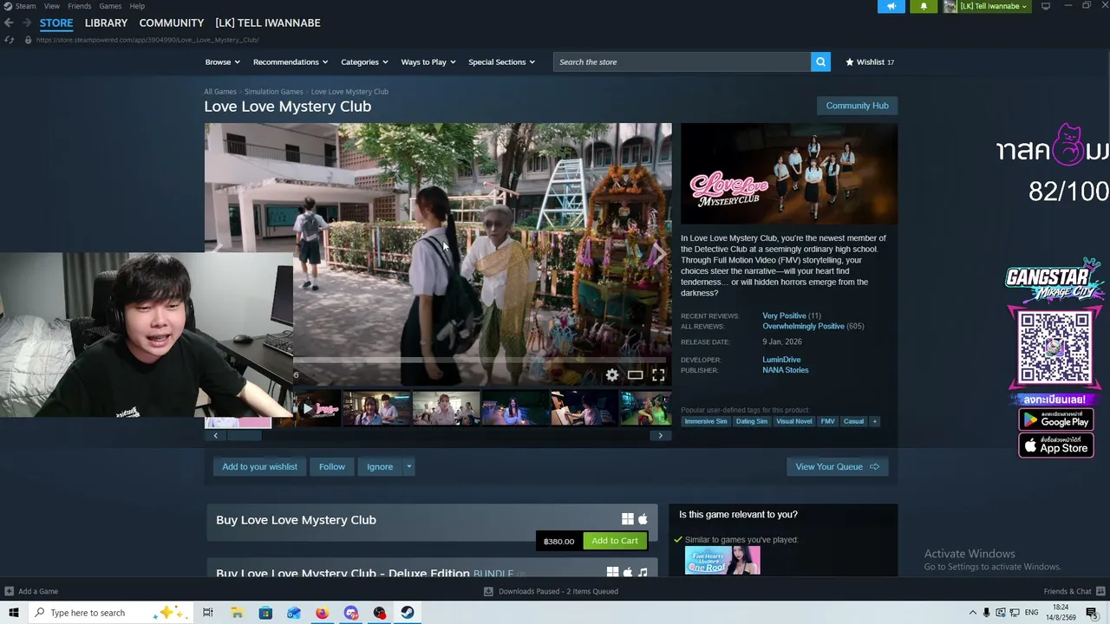Open the NANA Stories publisher link

[786, 370]
